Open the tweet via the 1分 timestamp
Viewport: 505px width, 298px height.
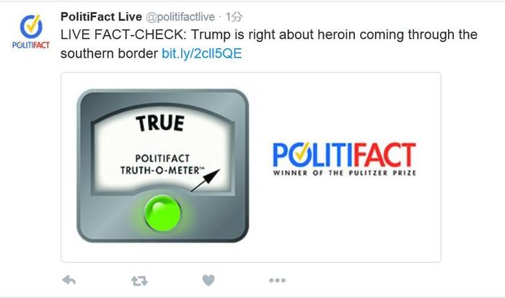234,17
